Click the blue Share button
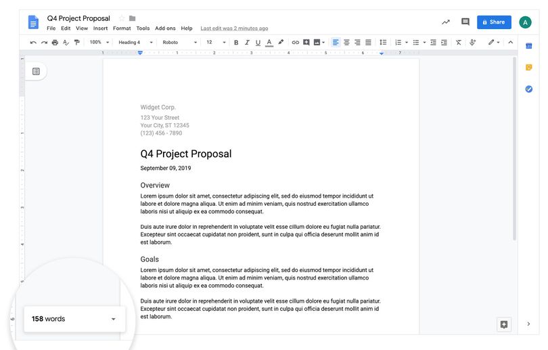The image size is (548, 350). [494, 22]
